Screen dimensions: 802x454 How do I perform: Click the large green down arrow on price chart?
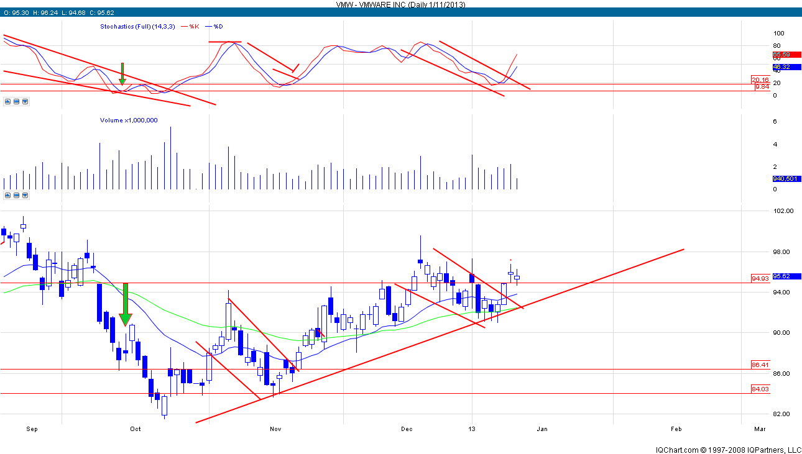[126, 305]
